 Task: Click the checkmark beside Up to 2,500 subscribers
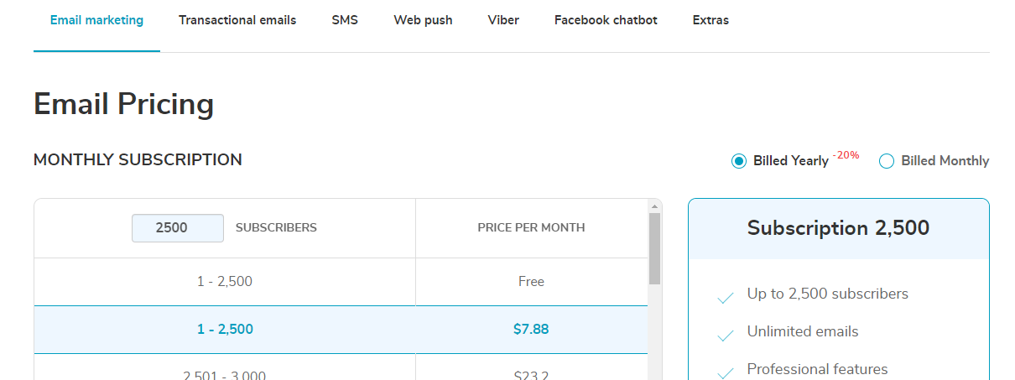pyautogui.click(x=726, y=299)
